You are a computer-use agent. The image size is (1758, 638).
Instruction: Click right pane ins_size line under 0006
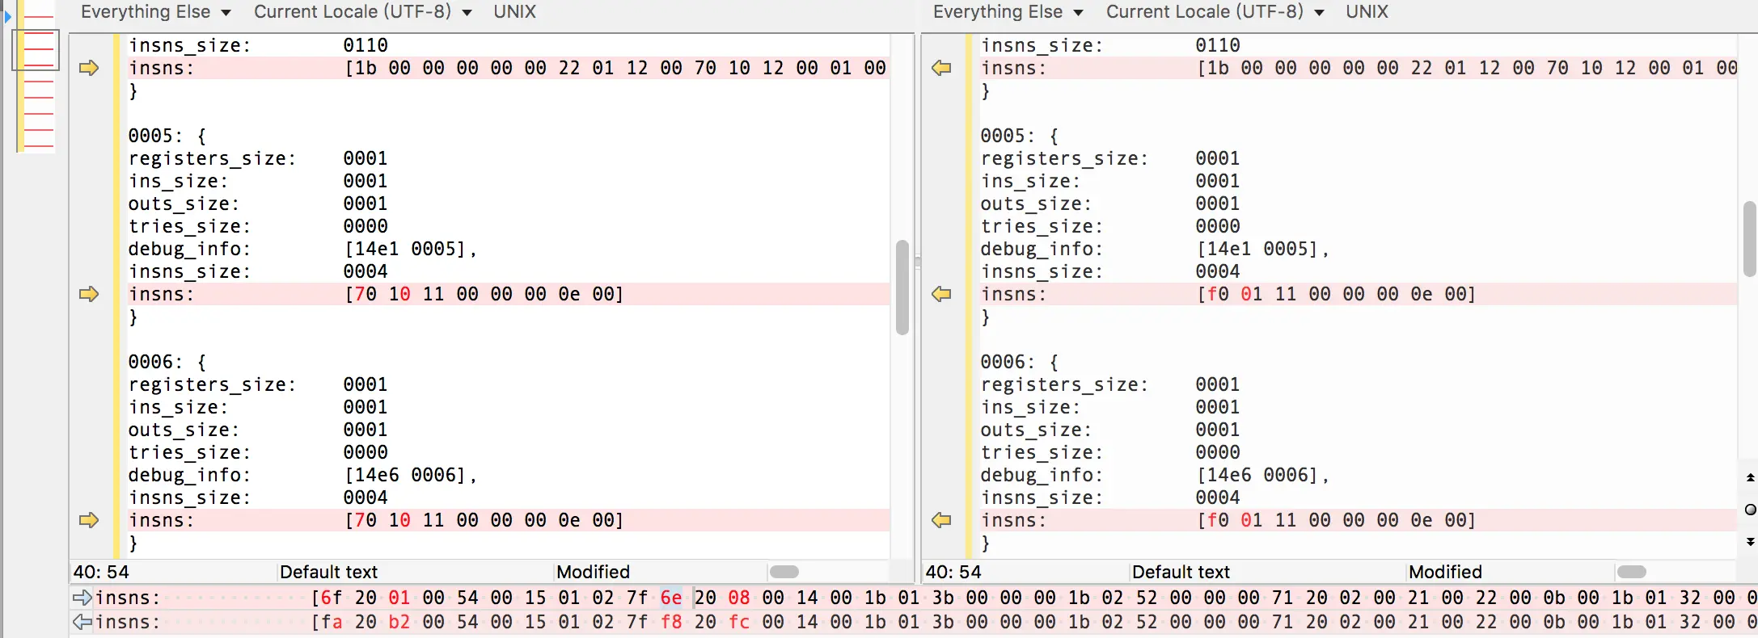1110,407
